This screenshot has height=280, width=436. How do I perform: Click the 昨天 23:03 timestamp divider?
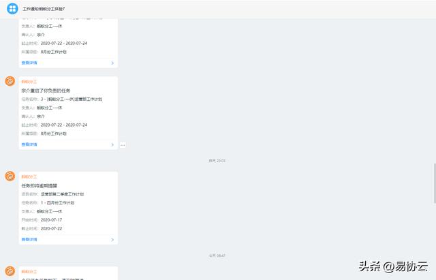[217, 161]
